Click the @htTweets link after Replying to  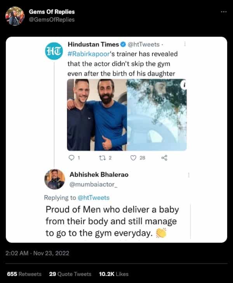(x=94, y=198)
